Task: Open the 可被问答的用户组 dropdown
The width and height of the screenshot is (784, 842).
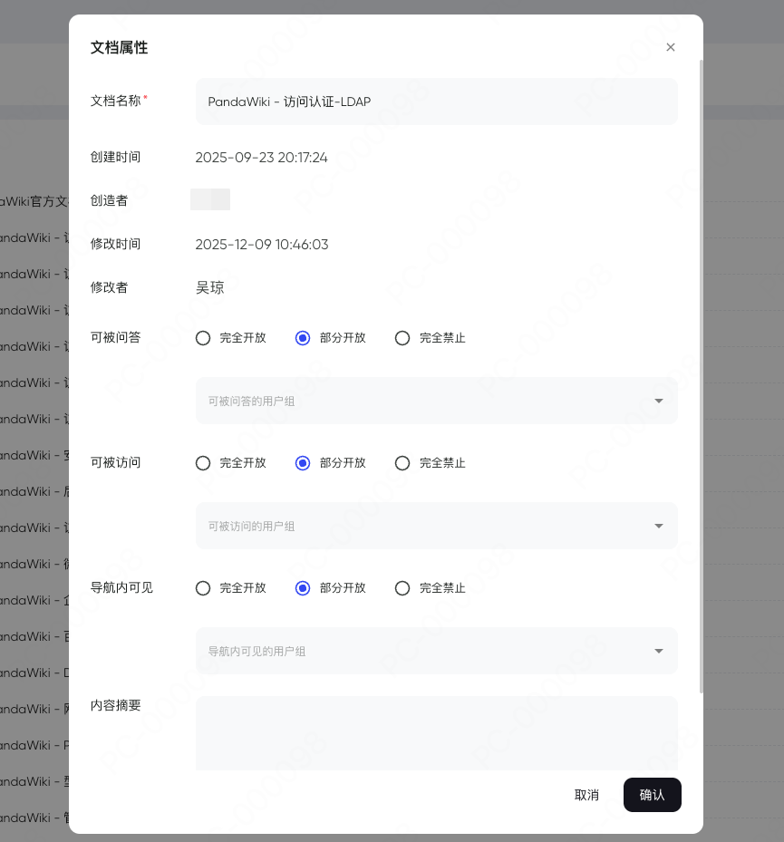Action: click(x=436, y=401)
